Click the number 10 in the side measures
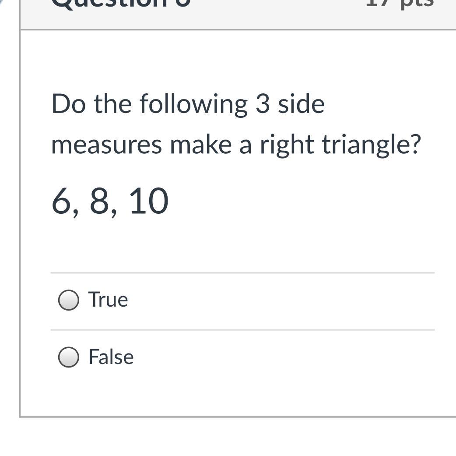The width and height of the screenshot is (456, 456). (149, 201)
